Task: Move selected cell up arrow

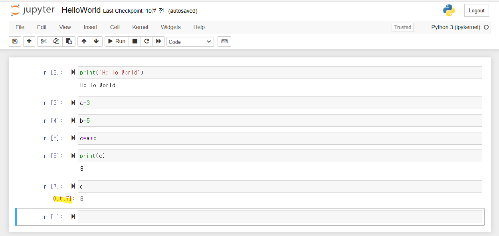Action: click(x=83, y=41)
